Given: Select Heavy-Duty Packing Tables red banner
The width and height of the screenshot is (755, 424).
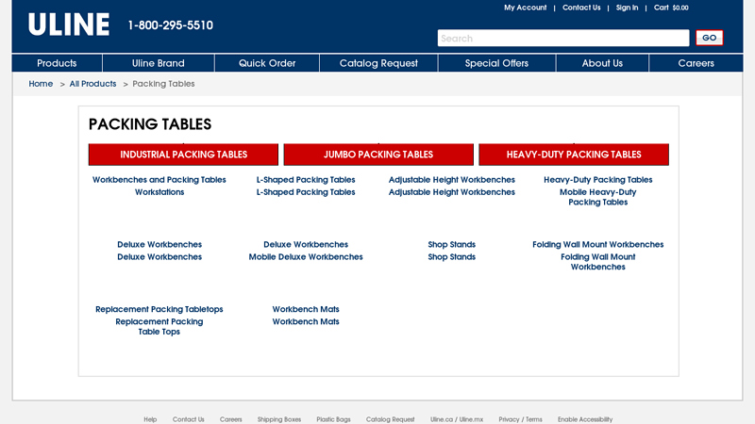Looking at the screenshot, I should 573,155.
